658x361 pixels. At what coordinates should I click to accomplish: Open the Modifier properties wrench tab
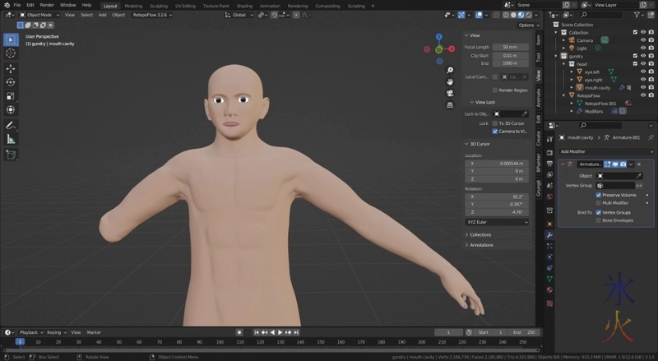[549, 235]
